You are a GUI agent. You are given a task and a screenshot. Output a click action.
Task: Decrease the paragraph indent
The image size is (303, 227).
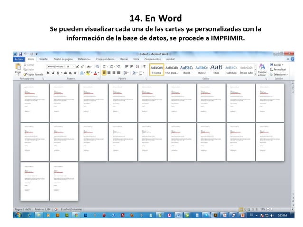pos(127,66)
